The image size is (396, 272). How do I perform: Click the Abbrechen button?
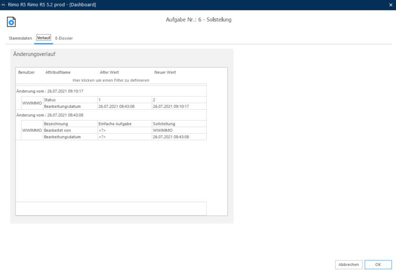[x=349, y=264]
